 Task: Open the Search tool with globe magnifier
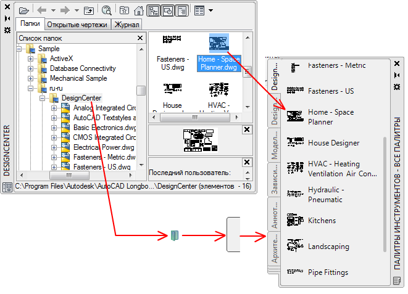point(106,10)
